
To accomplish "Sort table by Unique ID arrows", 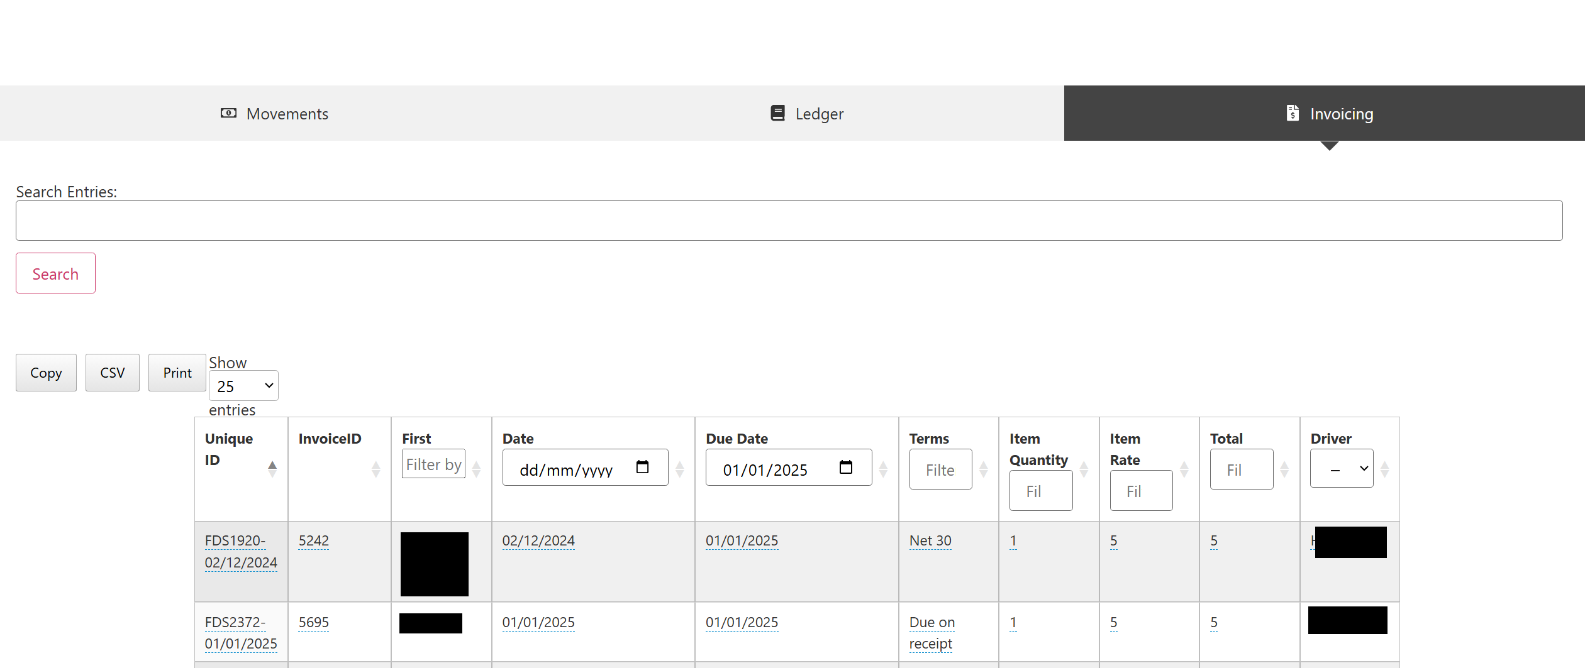I will [272, 469].
